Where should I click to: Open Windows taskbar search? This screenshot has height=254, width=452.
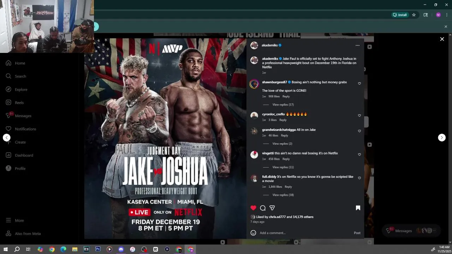(17, 249)
